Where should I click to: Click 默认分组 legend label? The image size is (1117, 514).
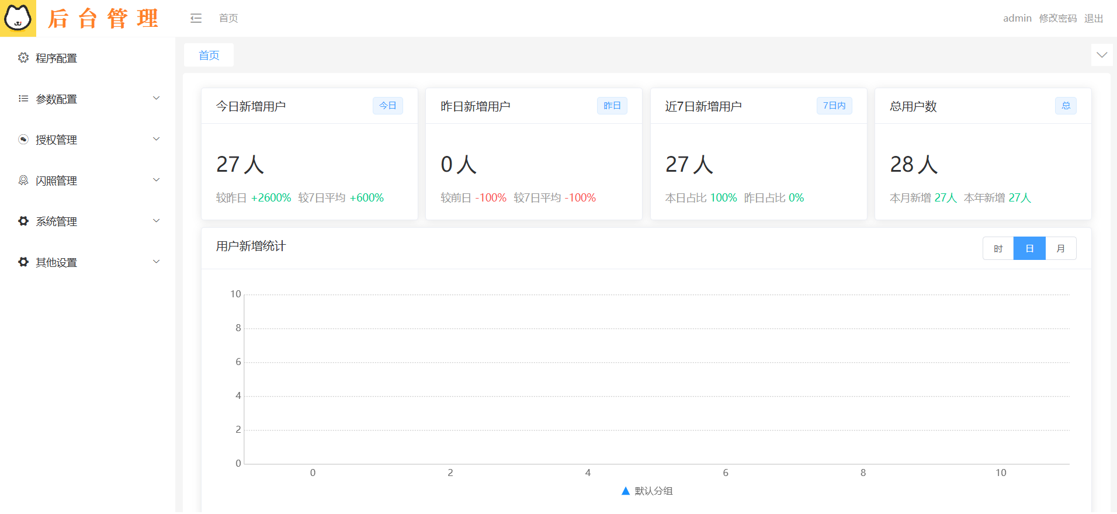coord(654,491)
